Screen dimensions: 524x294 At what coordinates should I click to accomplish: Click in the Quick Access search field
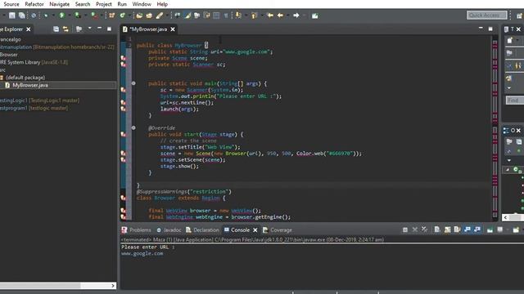pos(486,16)
